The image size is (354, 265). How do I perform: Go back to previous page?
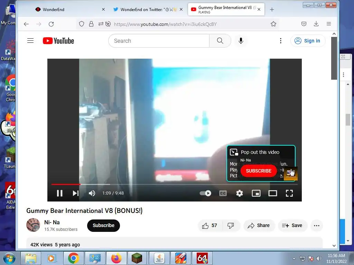point(26,24)
